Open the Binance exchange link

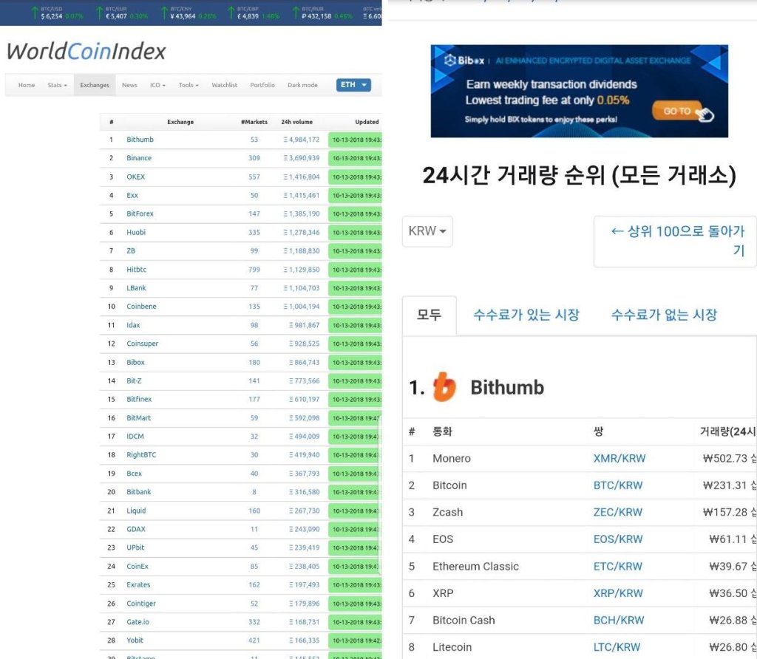tap(140, 158)
